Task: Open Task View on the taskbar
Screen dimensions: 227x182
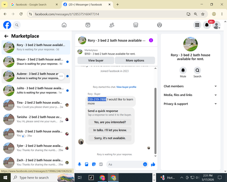Action: pyautogui.click(x=80, y=177)
